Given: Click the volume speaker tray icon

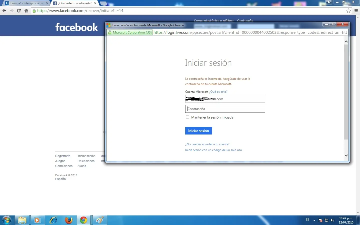Looking at the screenshot, I should (332, 220).
